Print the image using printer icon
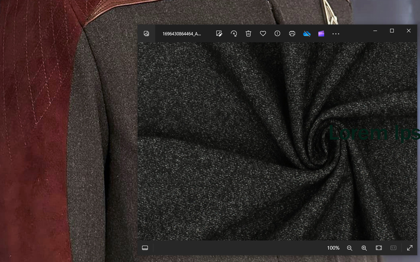This screenshot has width=420, height=262. click(292, 34)
